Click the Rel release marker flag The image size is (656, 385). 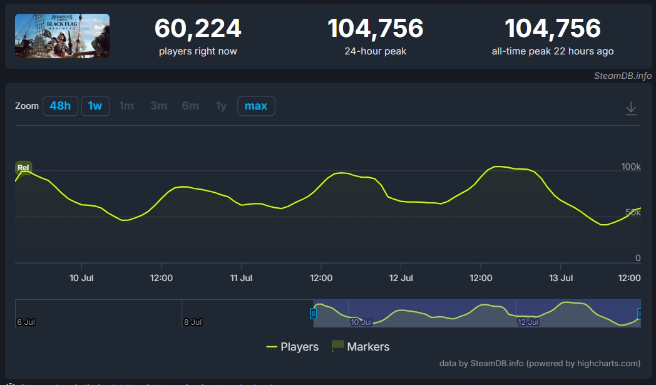[x=23, y=167]
